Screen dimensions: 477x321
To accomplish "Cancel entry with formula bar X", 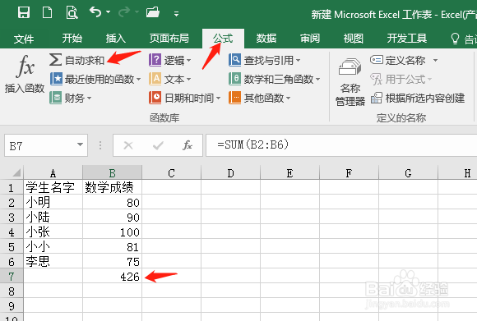I will tap(128, 145).
